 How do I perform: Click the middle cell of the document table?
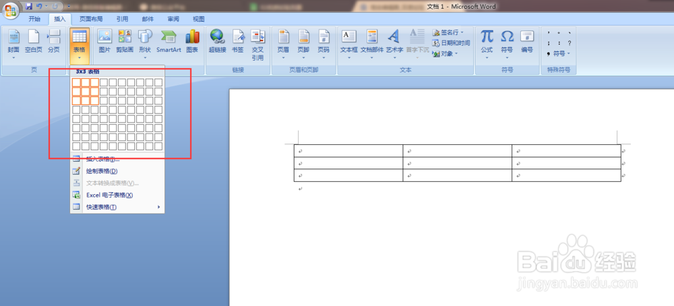(458, 163)
